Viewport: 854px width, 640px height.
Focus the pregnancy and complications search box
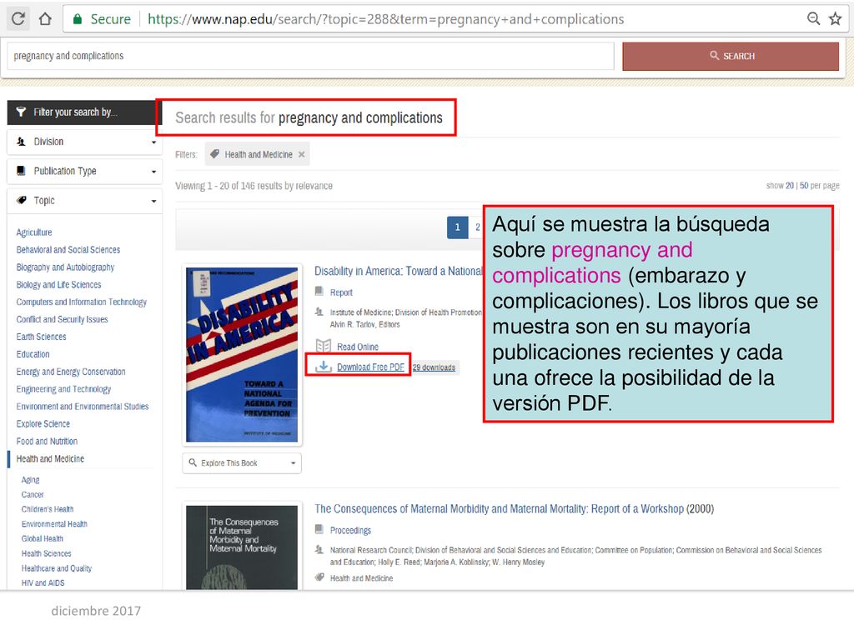[x=310, y=56]
